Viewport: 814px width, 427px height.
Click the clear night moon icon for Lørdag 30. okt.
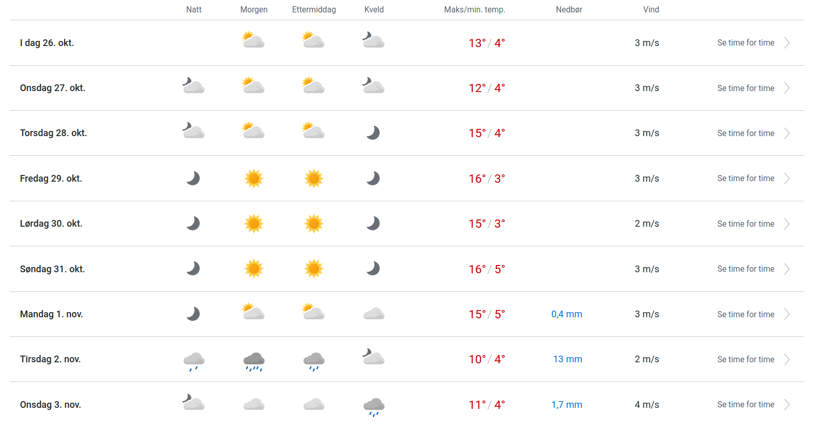click(x=193, y=224)
